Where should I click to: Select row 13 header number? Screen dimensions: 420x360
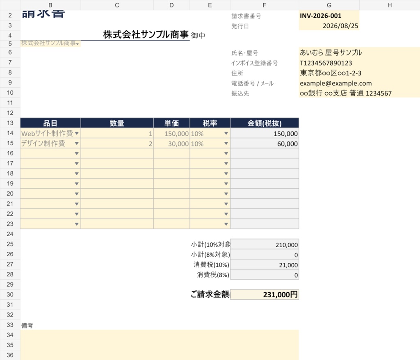pos(10,123)
